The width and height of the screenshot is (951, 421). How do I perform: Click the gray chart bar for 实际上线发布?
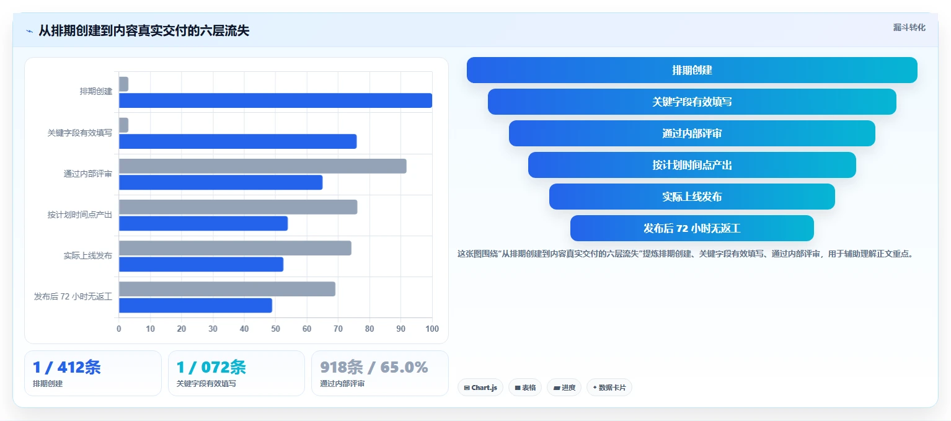(x=235, y=248)
